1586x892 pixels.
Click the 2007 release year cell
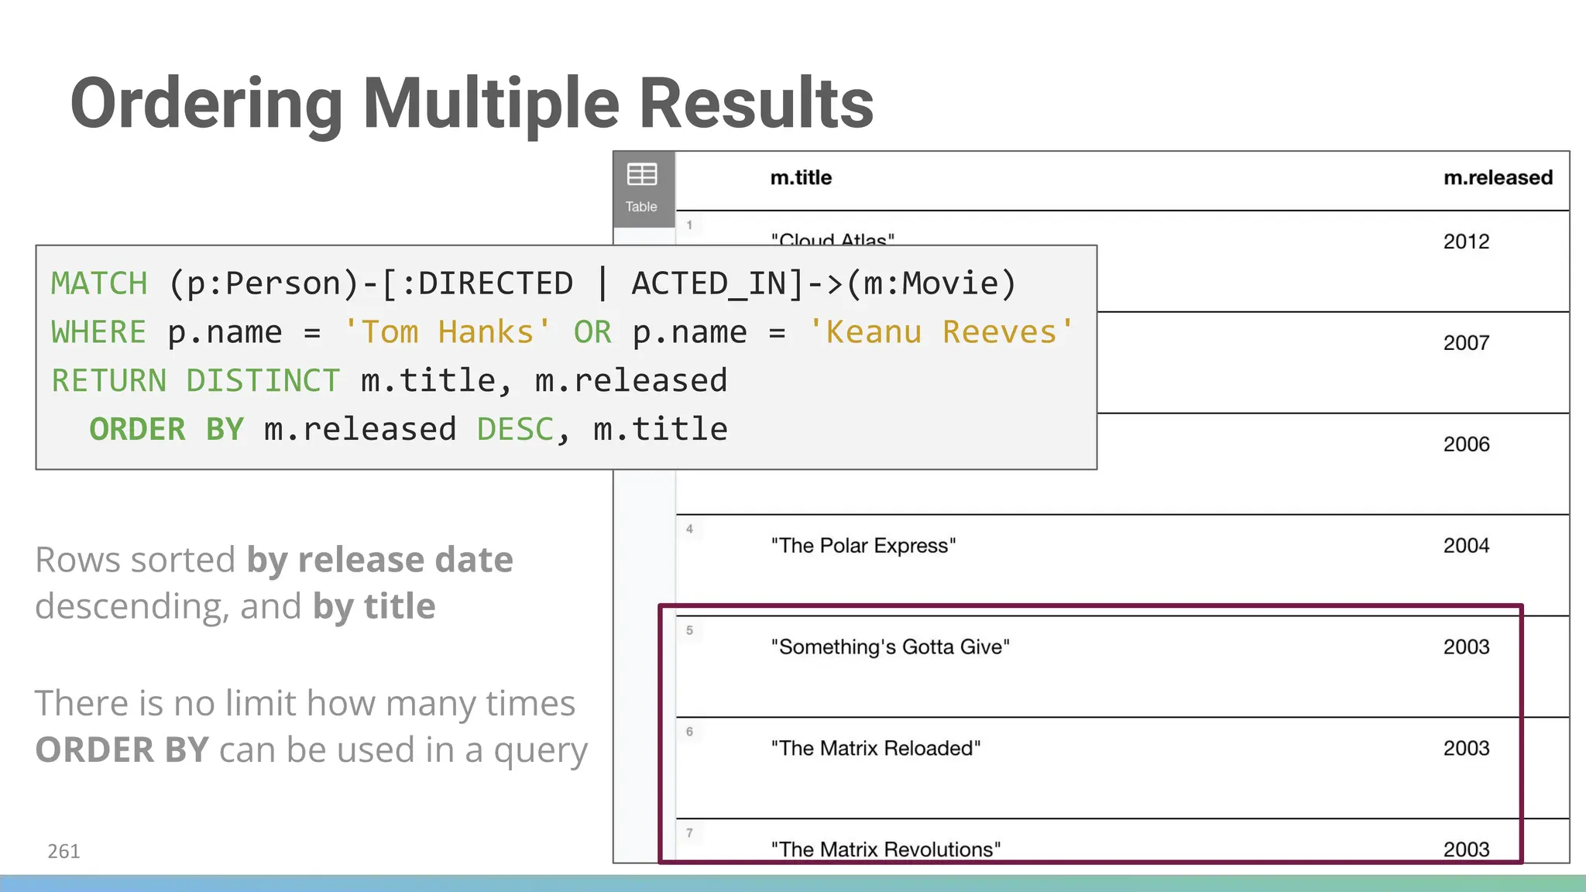point(1466,343)
